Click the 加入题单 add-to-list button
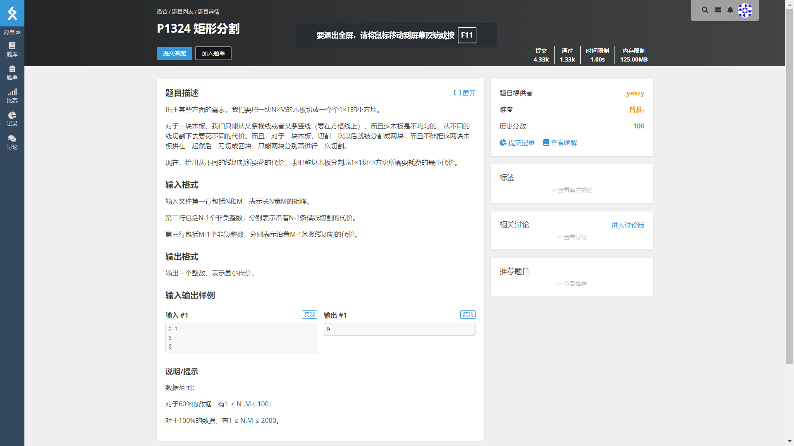This screenshot has width=794, height=446. click(x=213, y=53)
